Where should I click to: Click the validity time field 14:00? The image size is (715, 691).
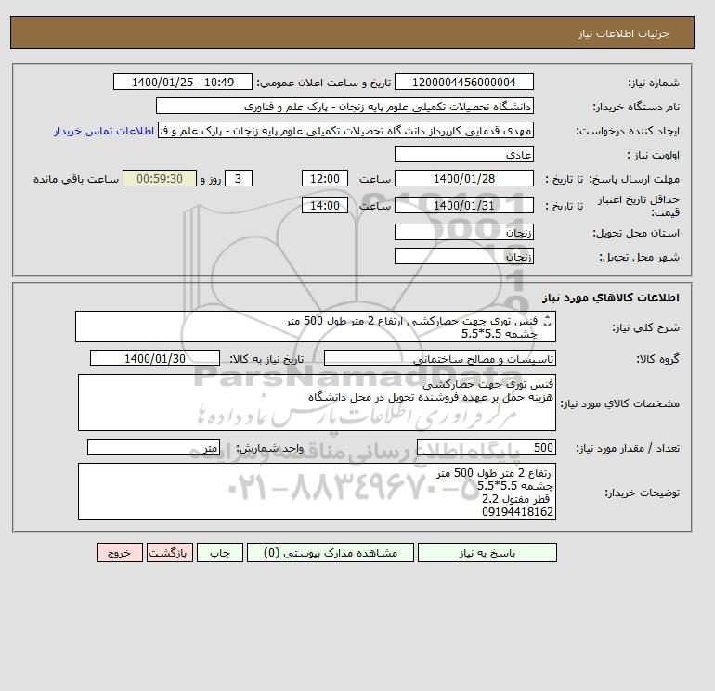[x=325, y=205]
